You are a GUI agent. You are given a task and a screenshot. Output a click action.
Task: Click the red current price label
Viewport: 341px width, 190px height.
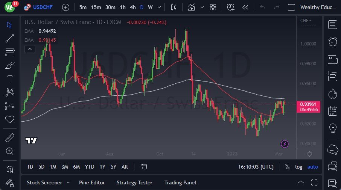pos(310,104)
